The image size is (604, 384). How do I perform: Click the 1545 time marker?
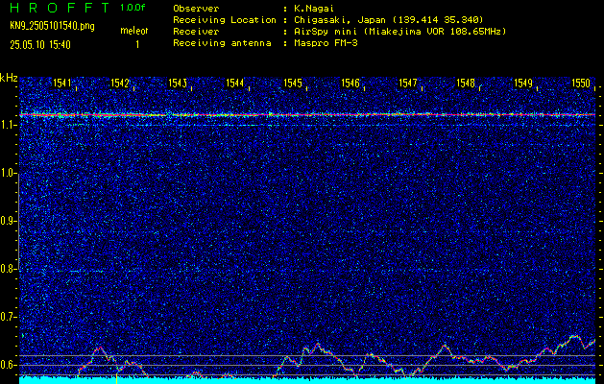coord(292,83)
